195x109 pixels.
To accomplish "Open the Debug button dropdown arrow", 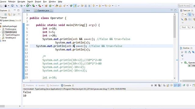I will pyautogui.click(x=24, y=6).
